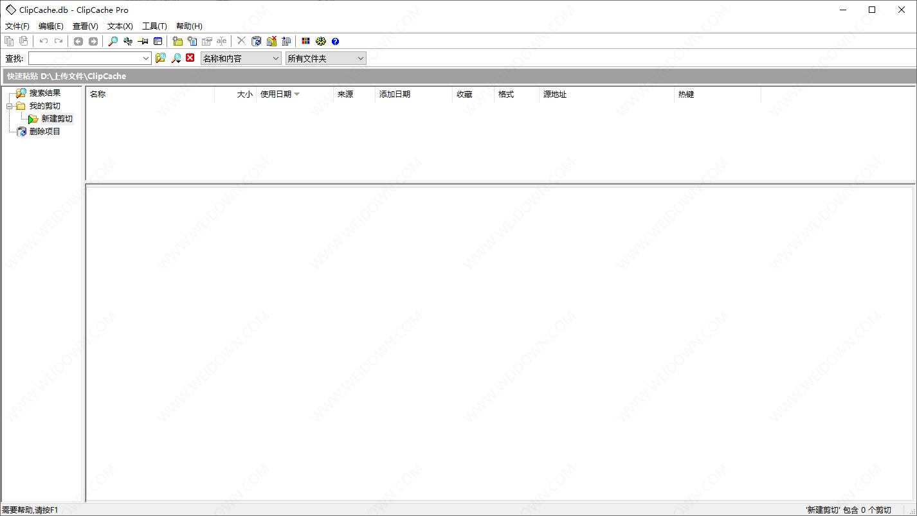The height and width of the screenshot is (516, 917).
Task: Click the paste icon in the toolbar
Action: tap(23, 41)
